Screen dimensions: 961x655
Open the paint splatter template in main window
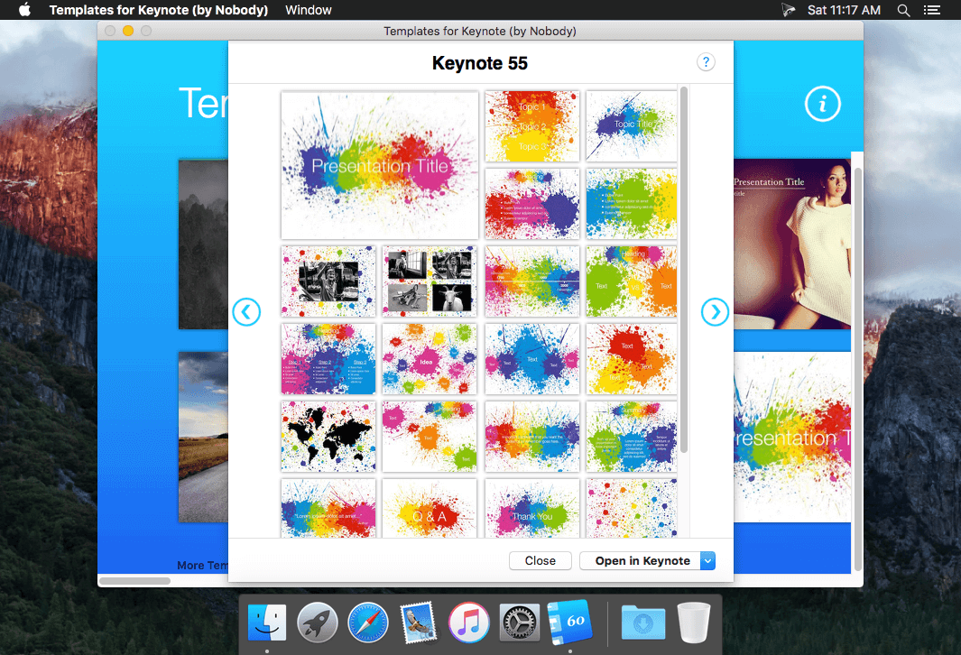pyautogui.click(x=792, y=437)
